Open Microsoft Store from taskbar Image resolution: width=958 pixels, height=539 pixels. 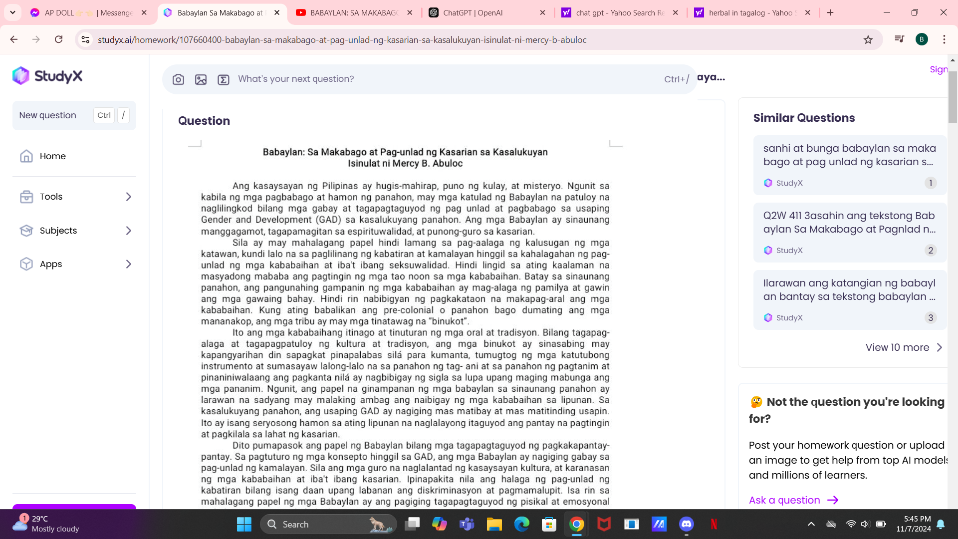pos(549,524)
